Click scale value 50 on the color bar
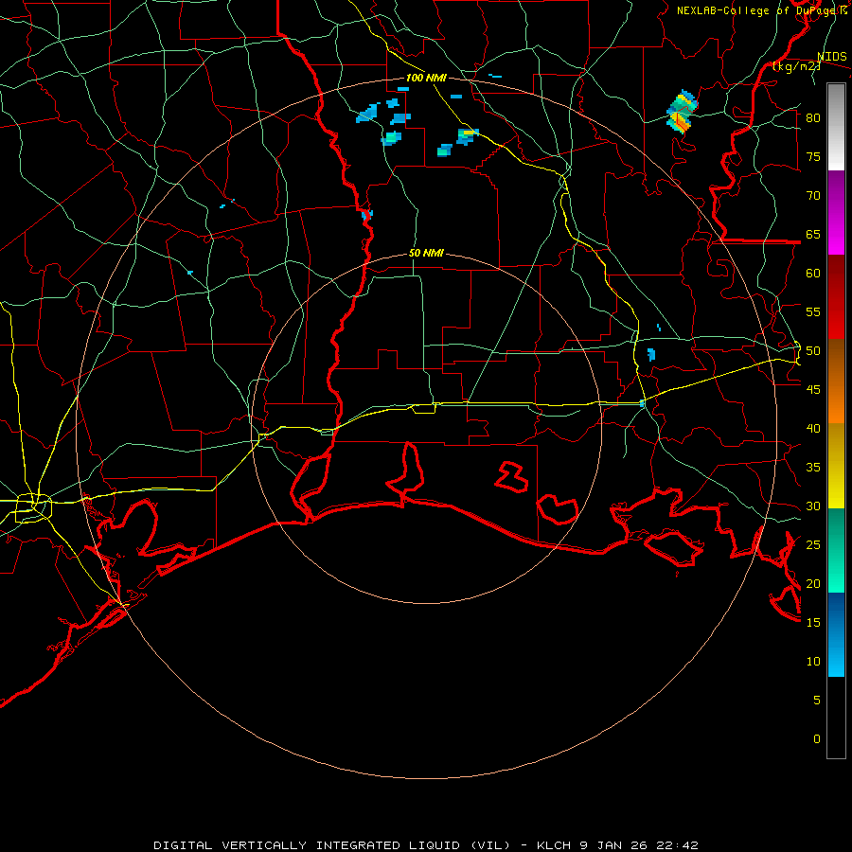852x852 pixels. click(x=813, y=351)
